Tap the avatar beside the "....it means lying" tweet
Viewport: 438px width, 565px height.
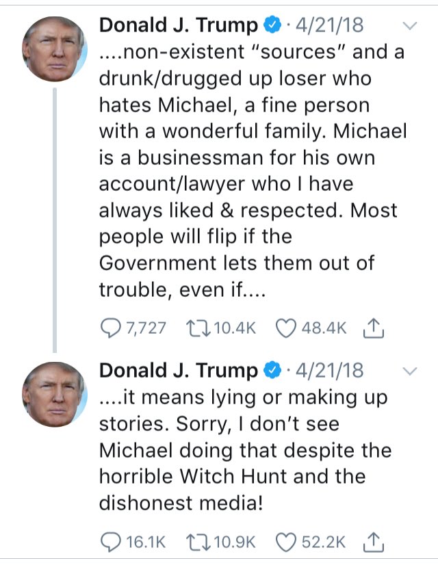pos(55,395)
